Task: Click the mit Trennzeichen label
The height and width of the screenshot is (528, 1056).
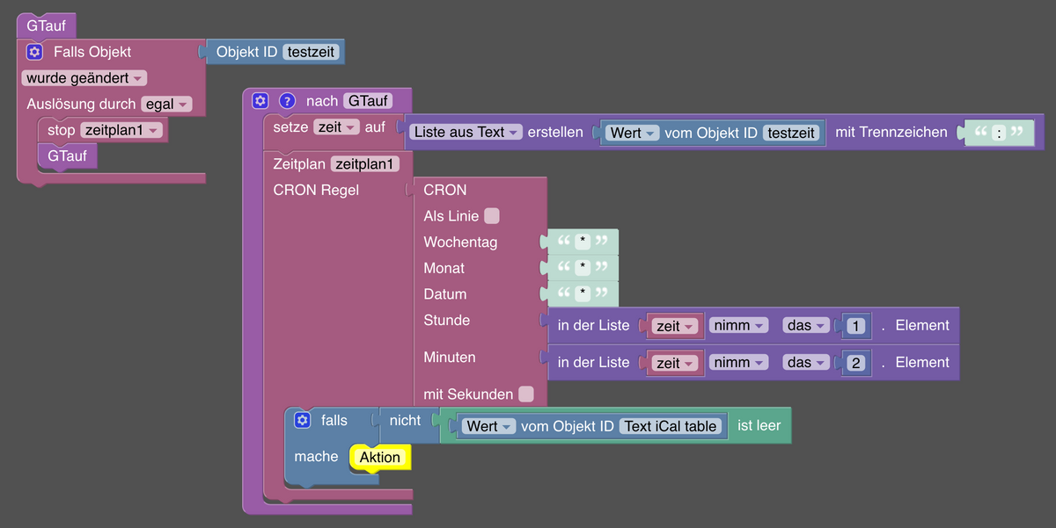Action: pyautogui.click(x=891, y=132)
